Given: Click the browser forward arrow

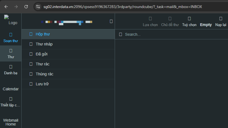Looking at the screenshot, I should pos(16,7).
